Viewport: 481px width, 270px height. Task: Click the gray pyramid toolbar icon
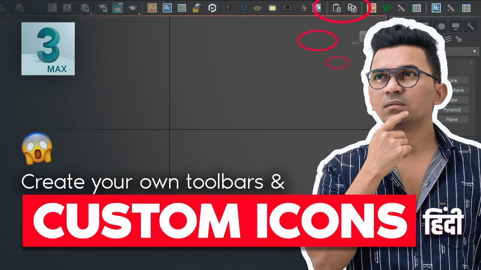303,7
